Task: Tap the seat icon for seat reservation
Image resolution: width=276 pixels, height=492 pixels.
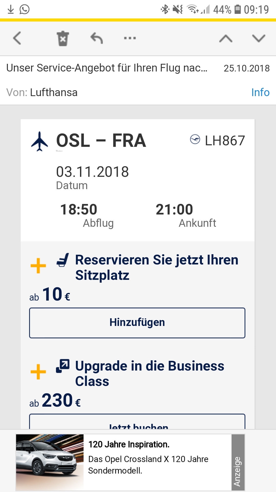Action: [63, 260]
